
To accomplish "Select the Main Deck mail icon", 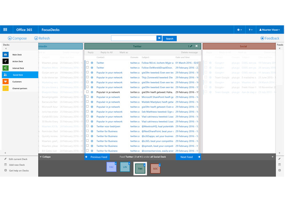I will point(5,54).
